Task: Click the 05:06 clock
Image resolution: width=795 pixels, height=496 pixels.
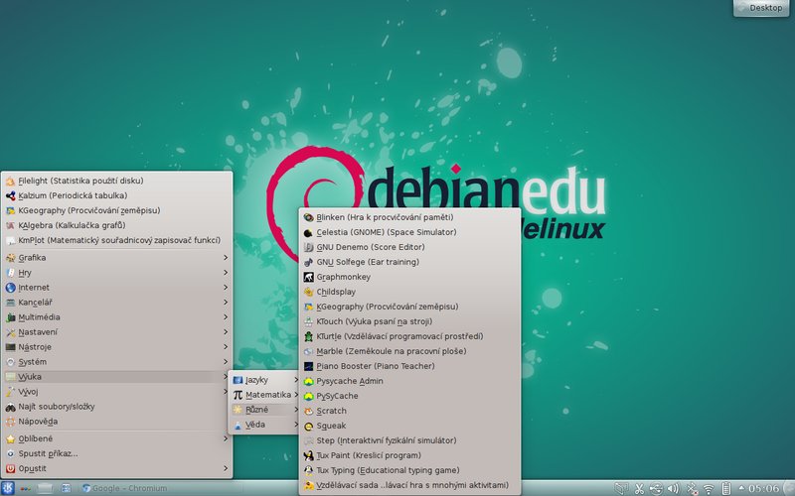Action: pyautogui.click(x=763, y=489)
